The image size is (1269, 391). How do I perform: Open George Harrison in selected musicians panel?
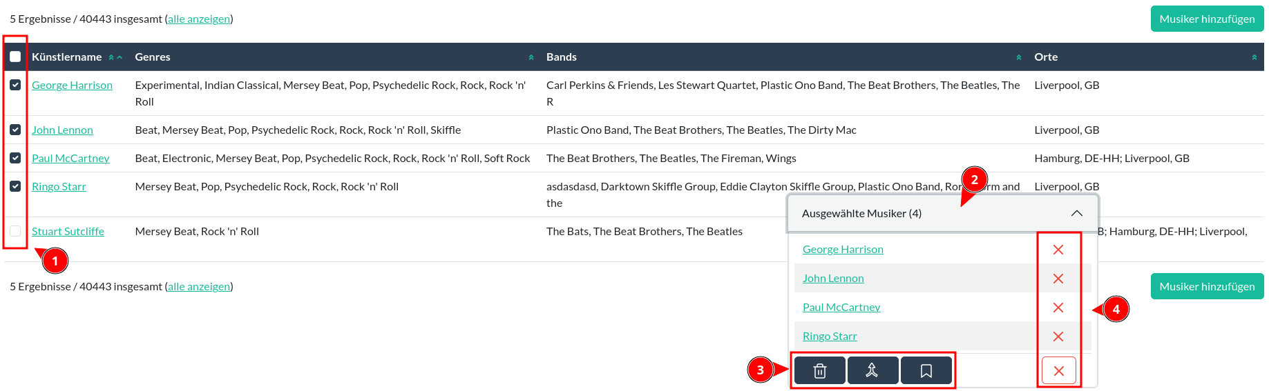click(843, 250)
